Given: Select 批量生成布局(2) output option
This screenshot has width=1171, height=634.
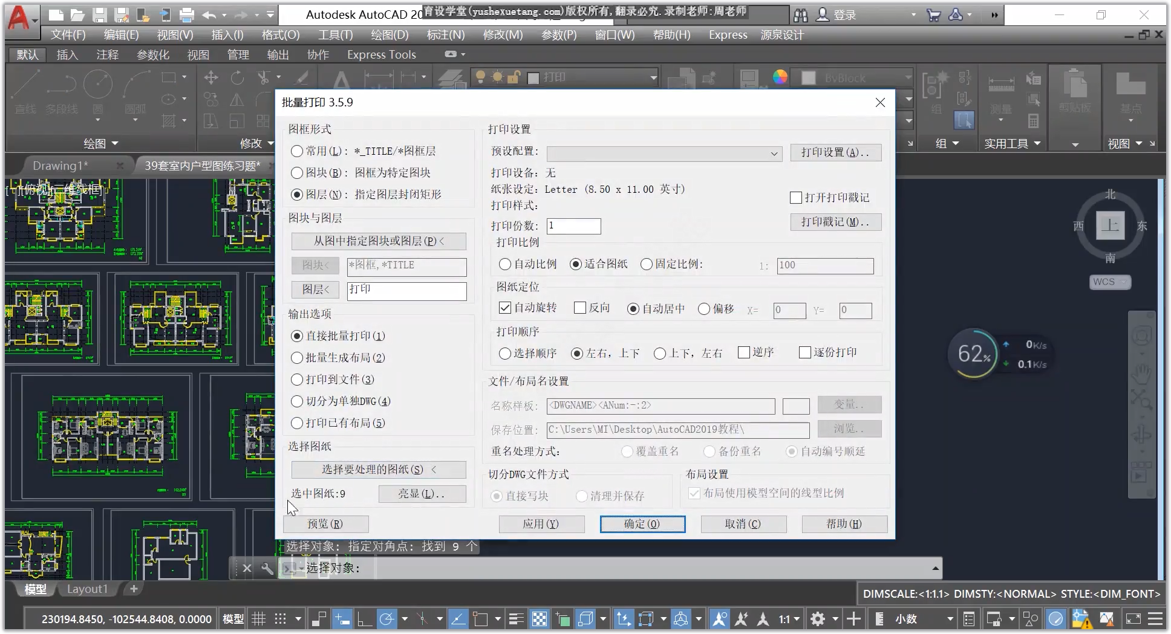Looking at the screenshot, I should [297, 358].
